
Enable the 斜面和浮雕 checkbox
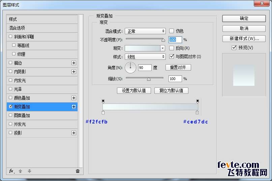[10, 36]
